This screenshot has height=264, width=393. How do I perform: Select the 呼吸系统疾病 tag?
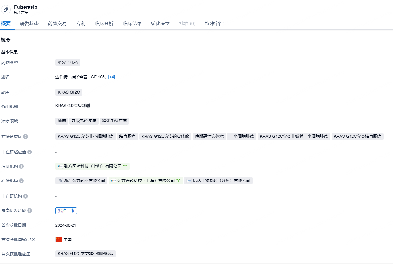[84, 121]
